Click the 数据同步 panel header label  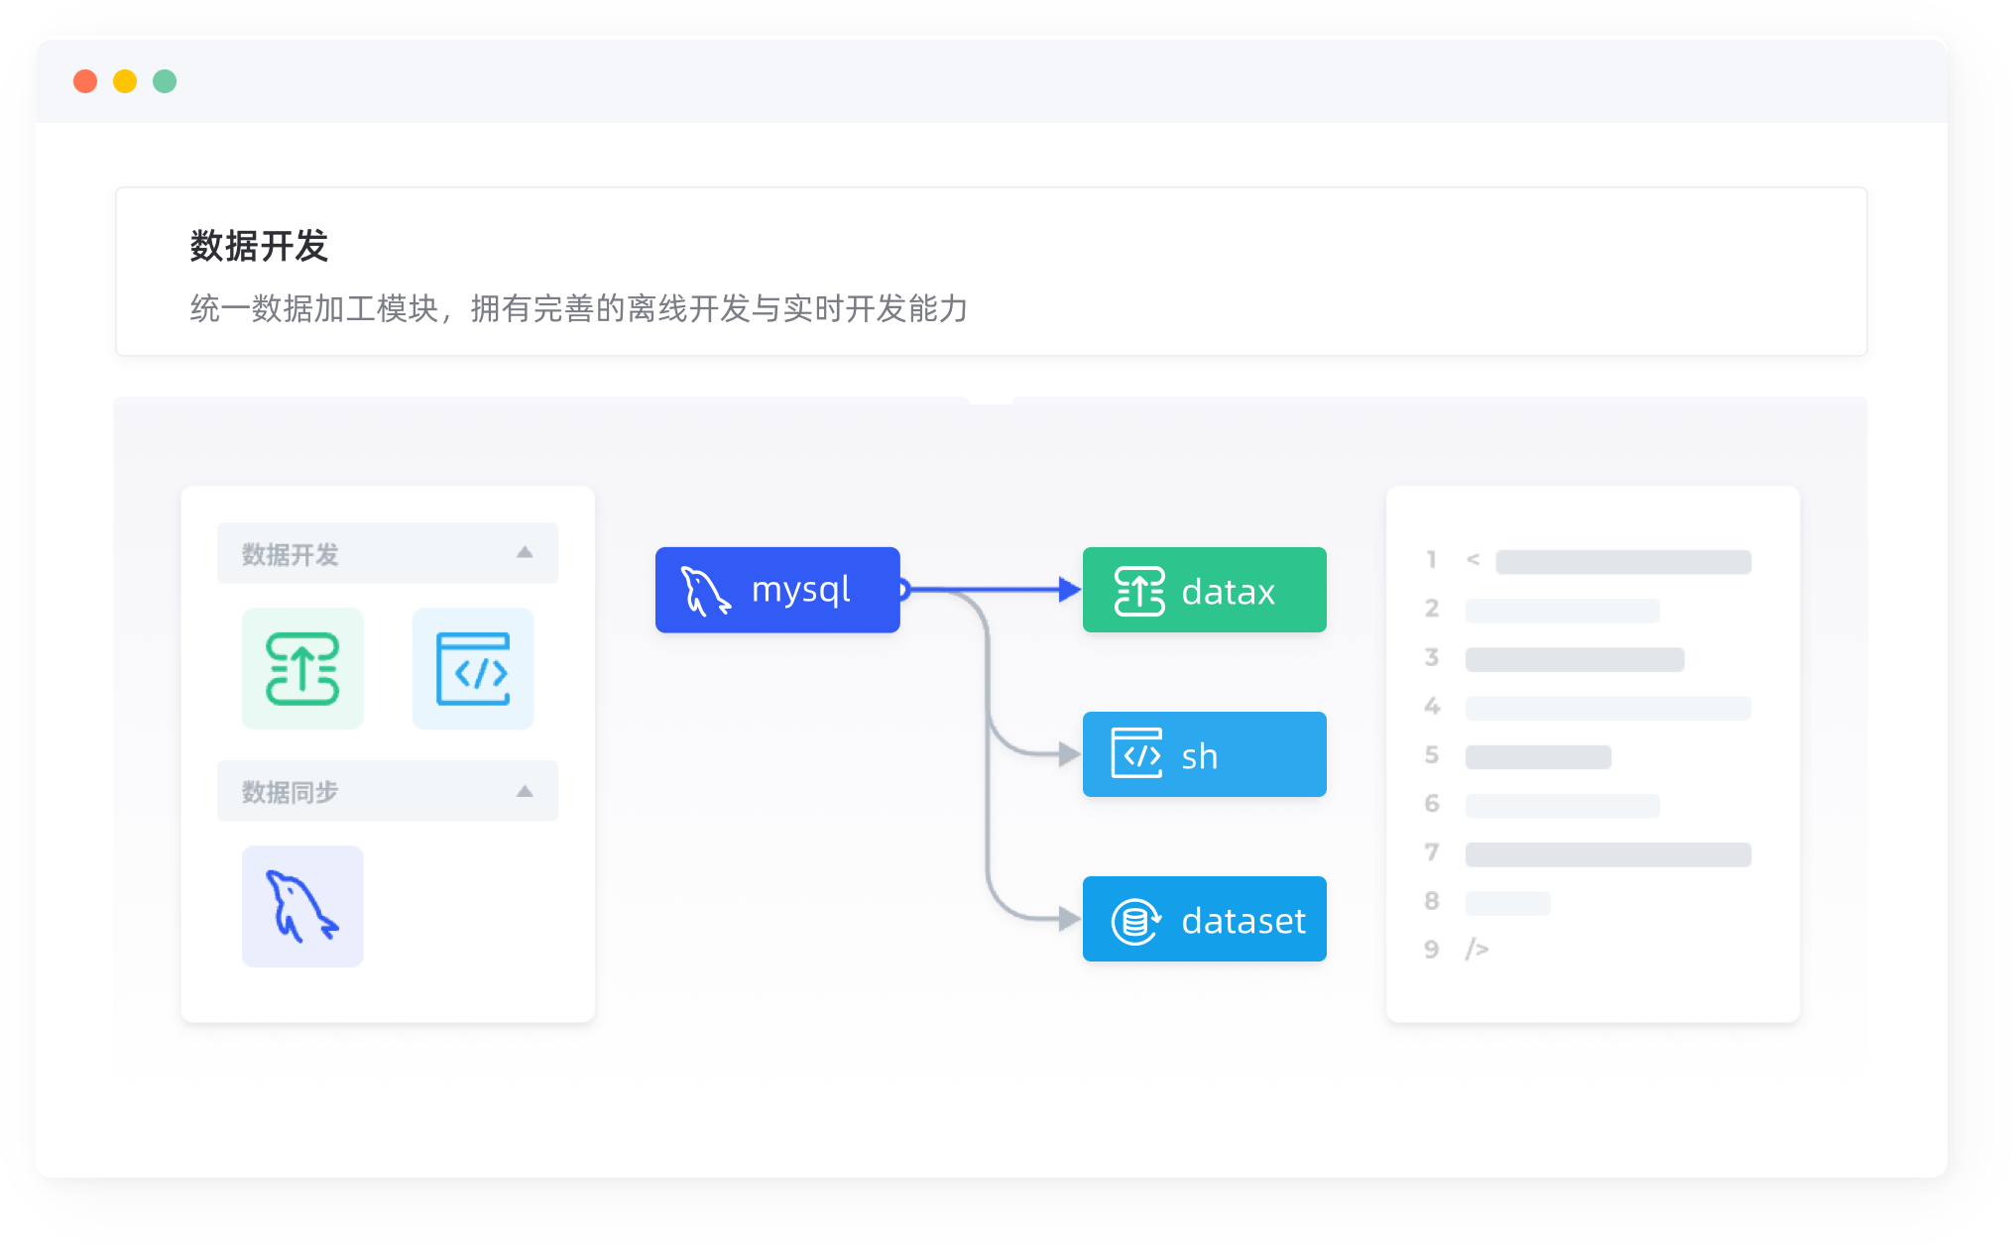coord(291,792)
